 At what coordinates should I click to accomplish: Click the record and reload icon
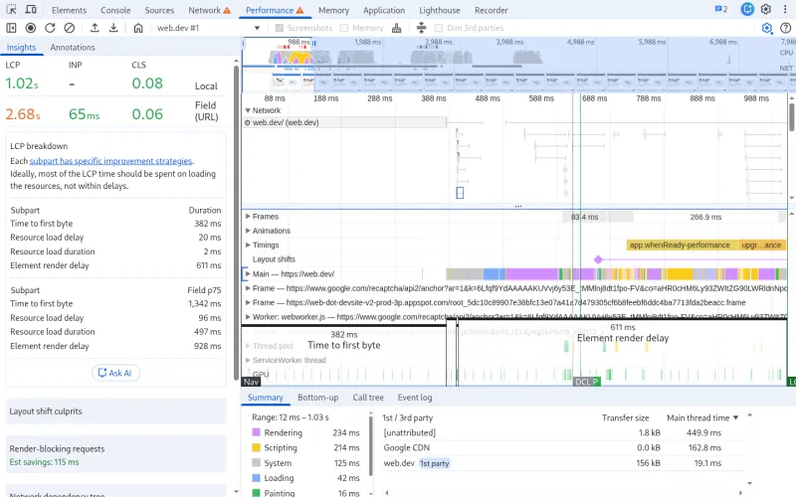[50, 28]
